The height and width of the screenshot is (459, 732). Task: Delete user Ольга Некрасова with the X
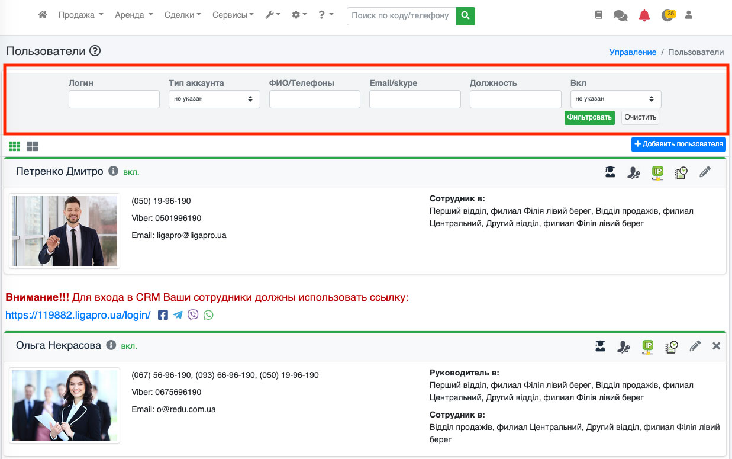[716, 346]
